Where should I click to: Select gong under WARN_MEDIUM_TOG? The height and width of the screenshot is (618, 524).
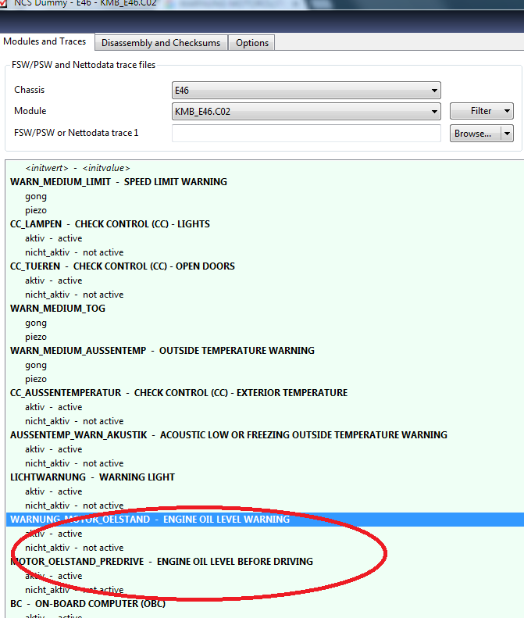click(x=36, y=323)
